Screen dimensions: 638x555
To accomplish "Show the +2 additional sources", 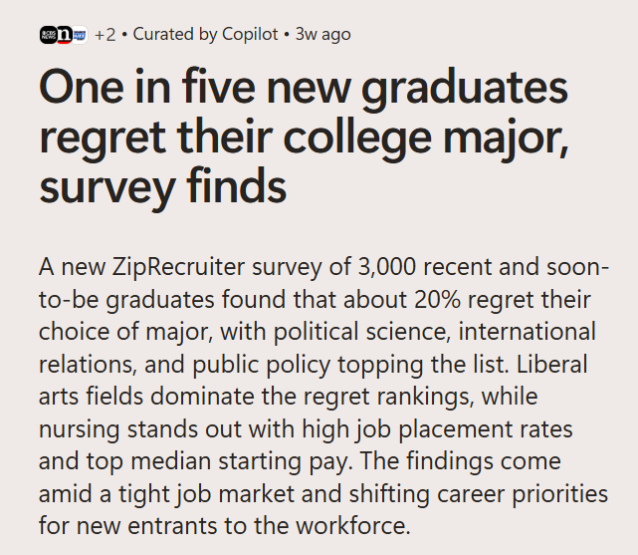I will click(105, 35).
